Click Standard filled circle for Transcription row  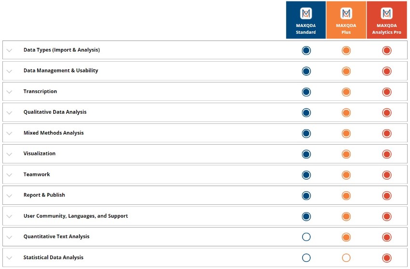[x=306, y=92]
